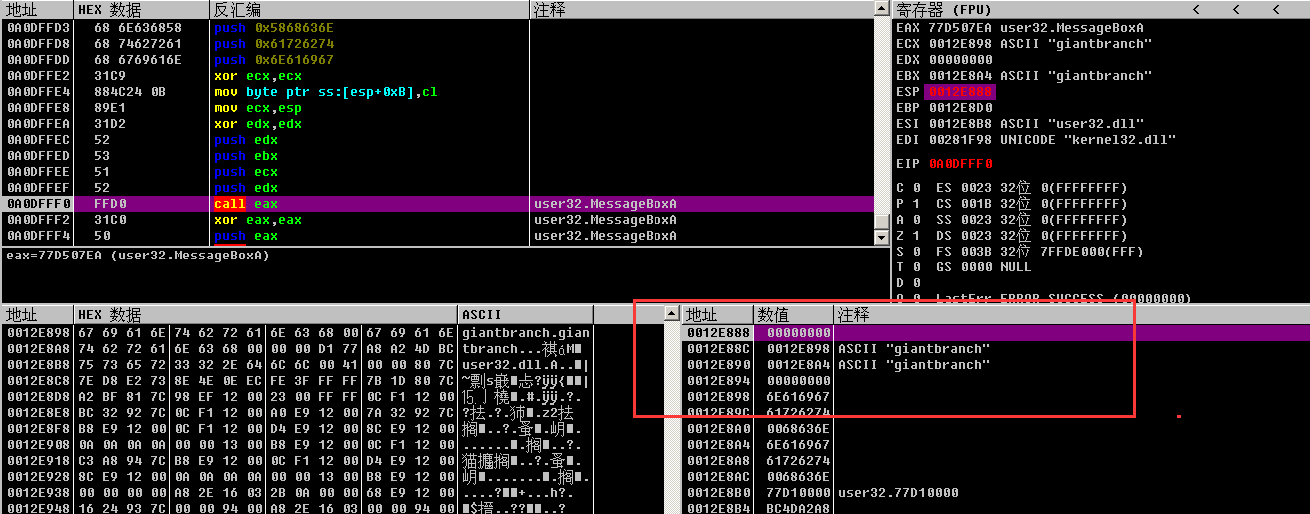Image resolution: width=1310 pixels, height=514 pixels.
Task: Click the rightmost arrow in the register header
Action: 1277,9
